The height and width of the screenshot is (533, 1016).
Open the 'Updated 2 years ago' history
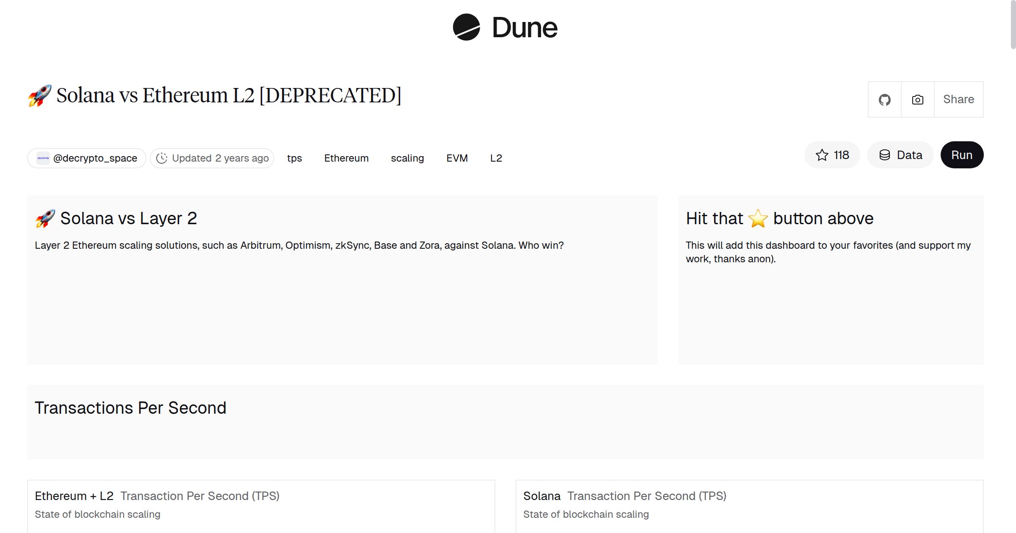pos(212,158)
